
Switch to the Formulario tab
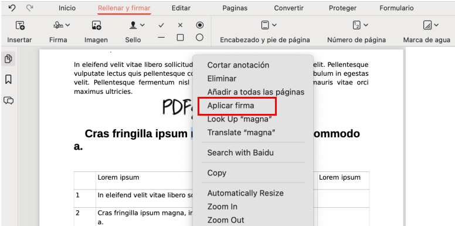click(397, 8)
